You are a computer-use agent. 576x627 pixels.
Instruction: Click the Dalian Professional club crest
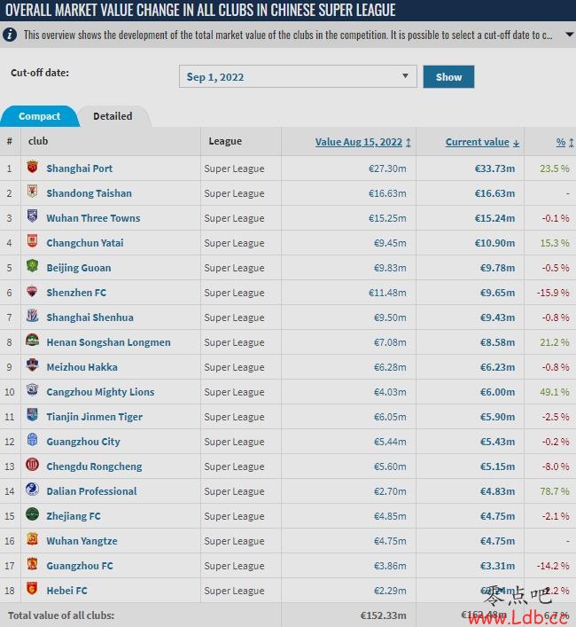click(x=33, y=490)
